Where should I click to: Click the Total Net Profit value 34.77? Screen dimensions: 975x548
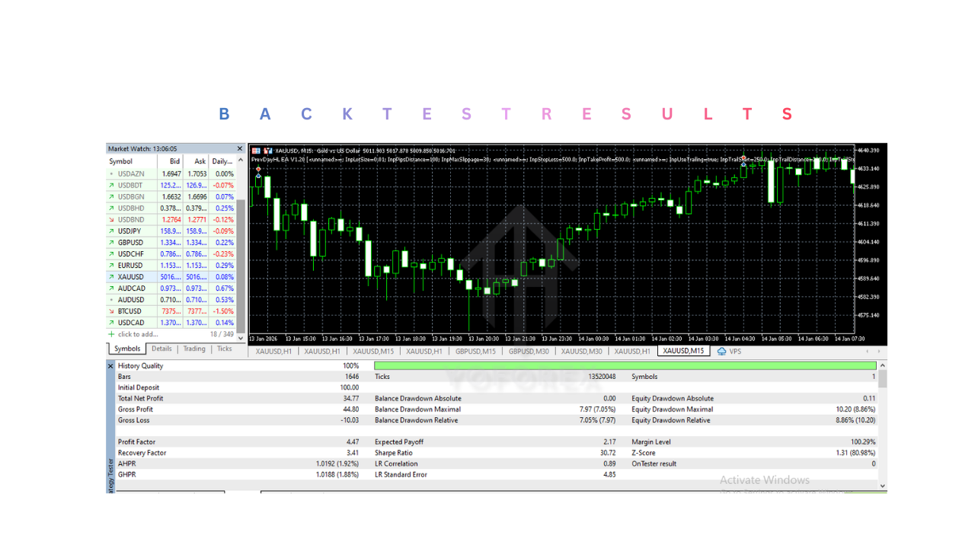tap(351, 398)
